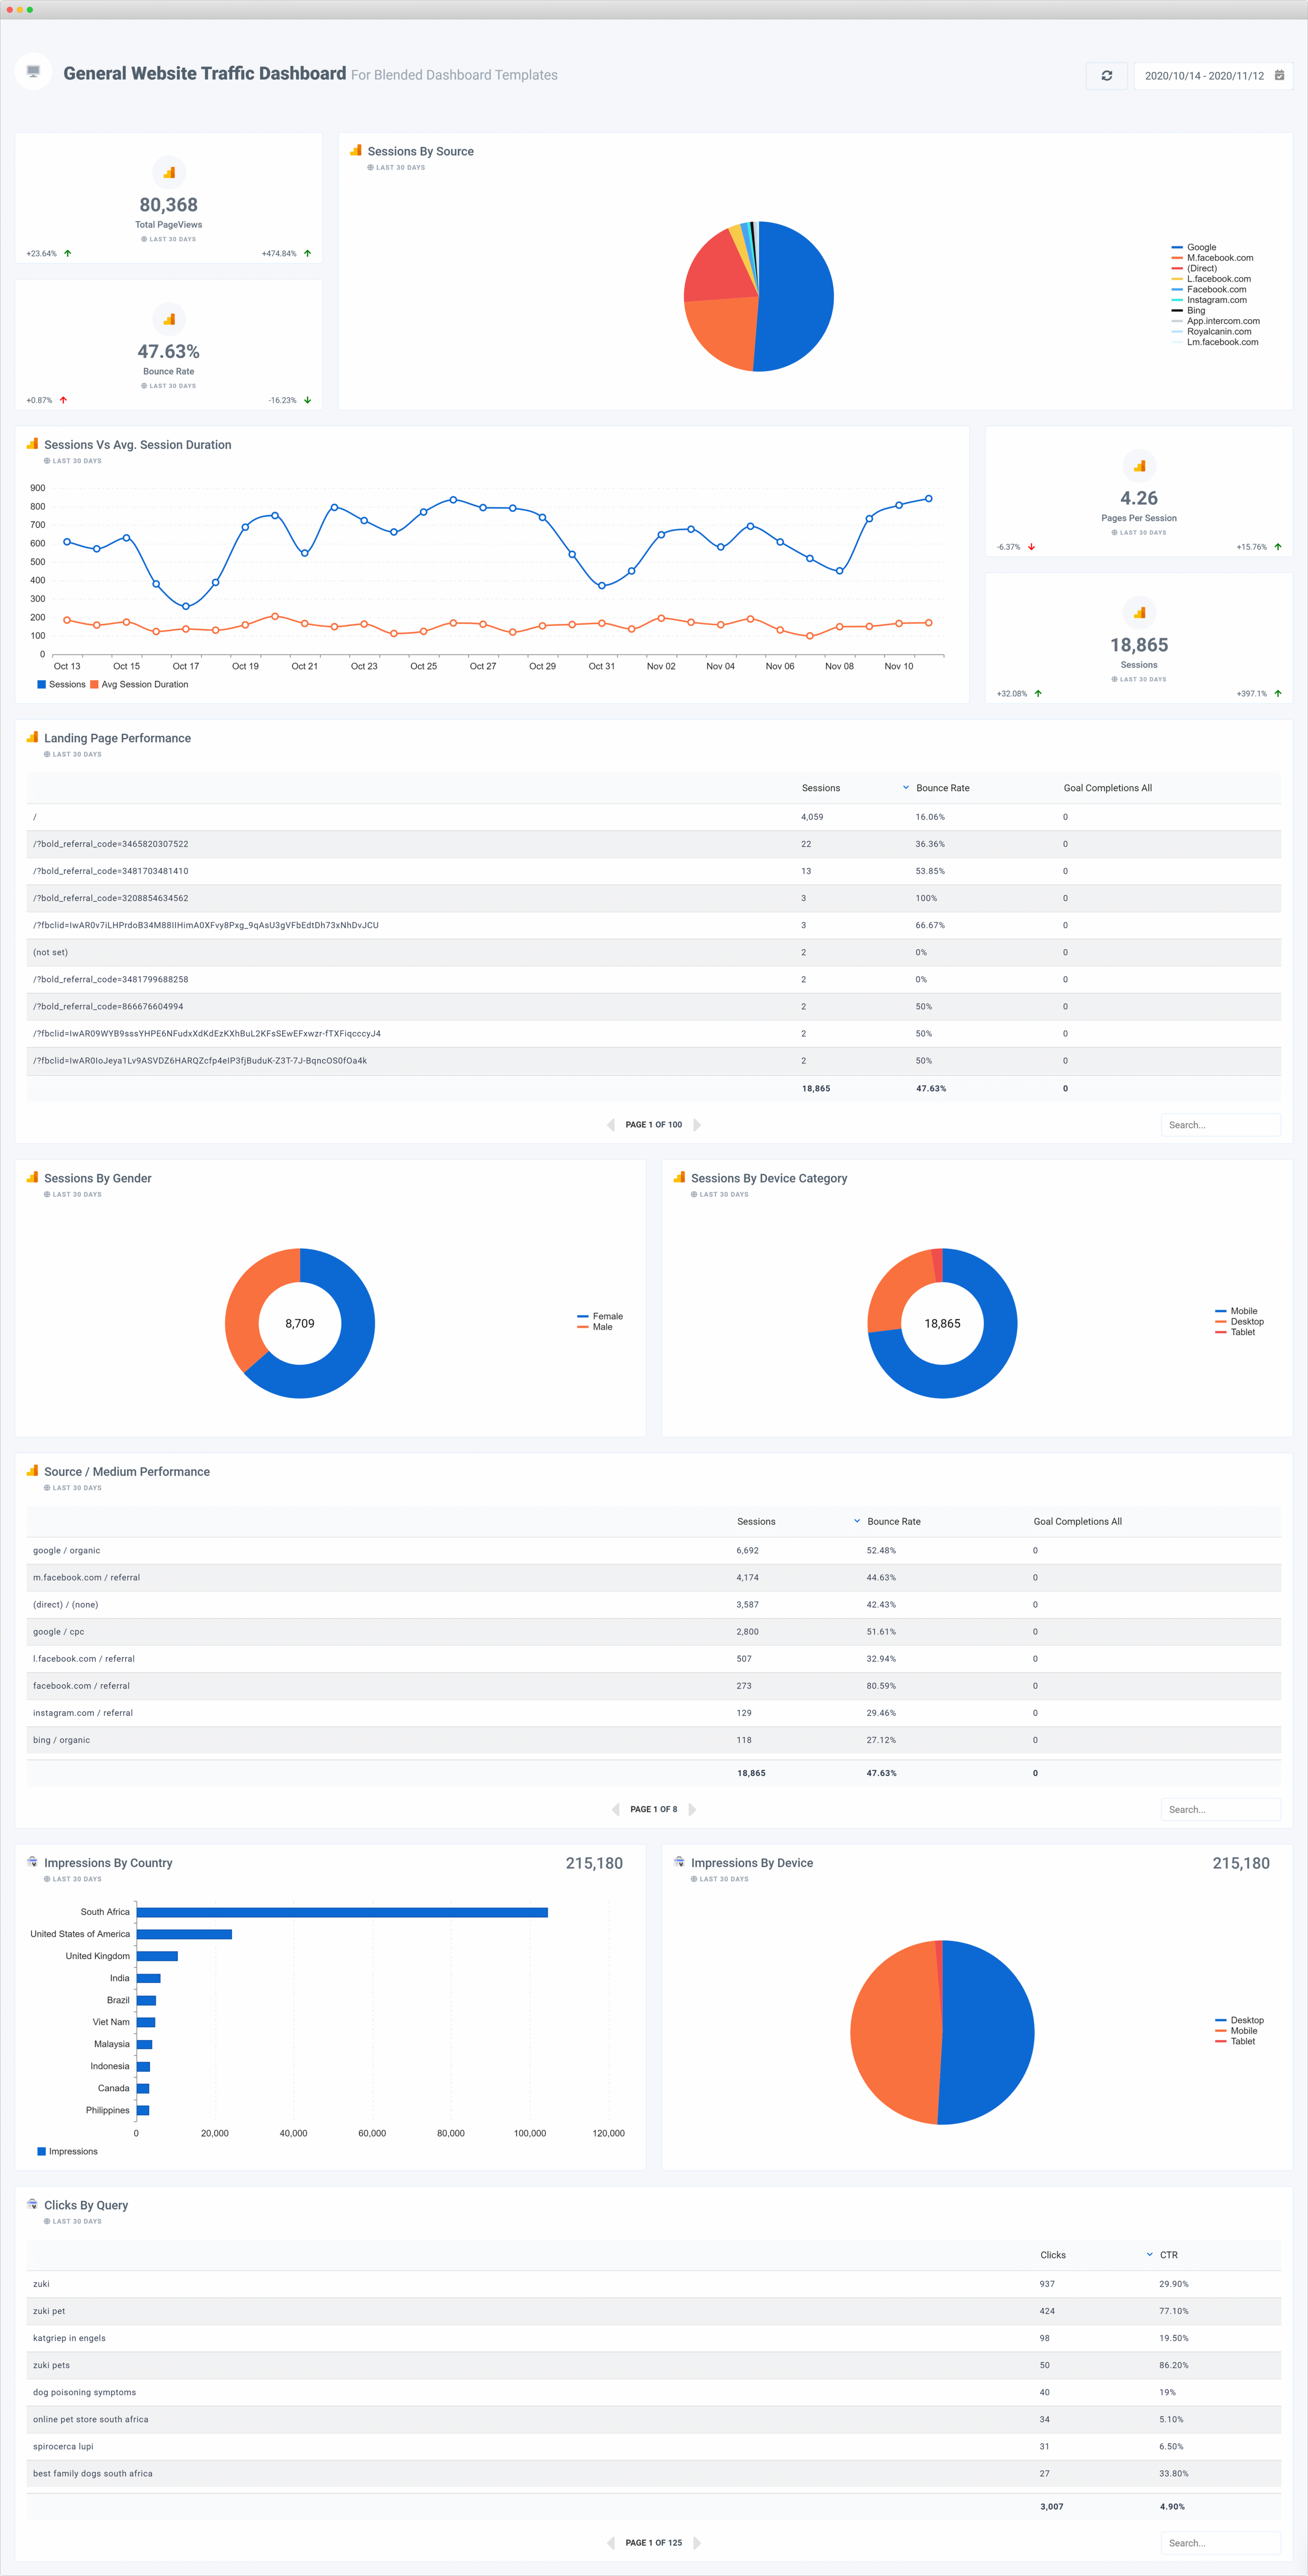
Task: Sort Clicks By Query table by CTR
Action: coord(1168,2255)
